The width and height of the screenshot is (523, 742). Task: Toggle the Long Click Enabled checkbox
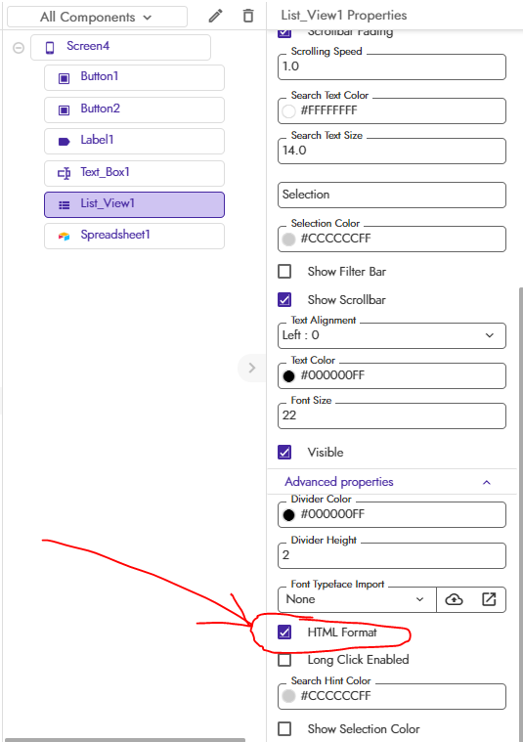coord(284,660)
